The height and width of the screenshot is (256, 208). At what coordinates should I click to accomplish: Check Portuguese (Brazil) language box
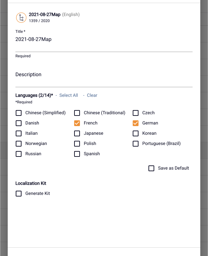click(x=135, y=144)
